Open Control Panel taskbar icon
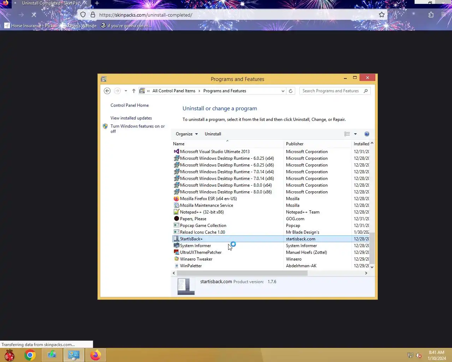452x362 pixels. [73, 355]
